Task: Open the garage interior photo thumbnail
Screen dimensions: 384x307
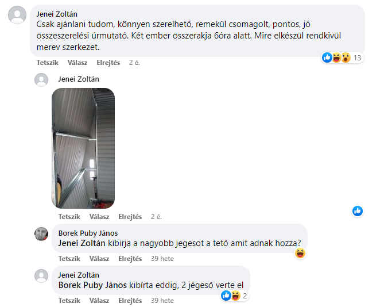Action: 83,148
